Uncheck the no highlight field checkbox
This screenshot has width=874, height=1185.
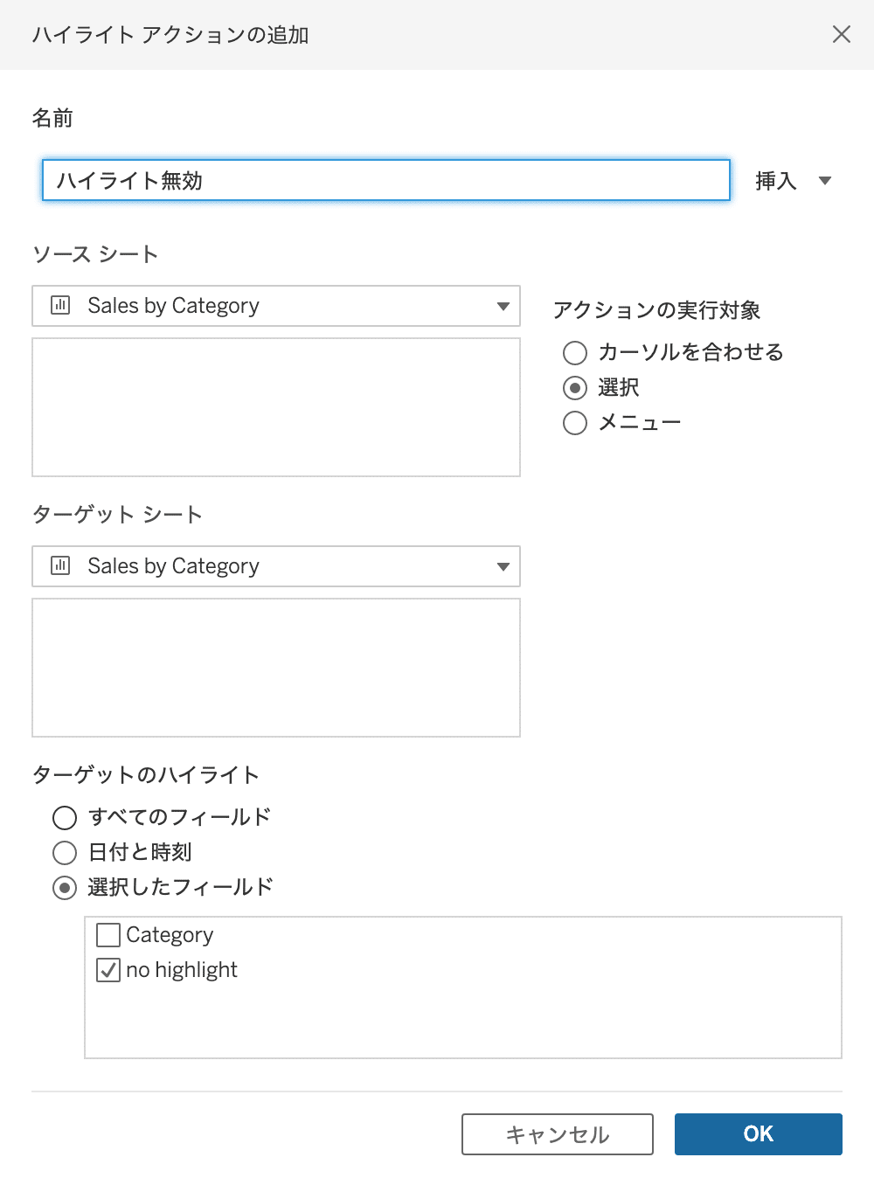107,970
